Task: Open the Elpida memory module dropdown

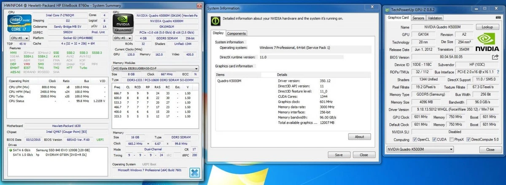Action: point(156,68)
